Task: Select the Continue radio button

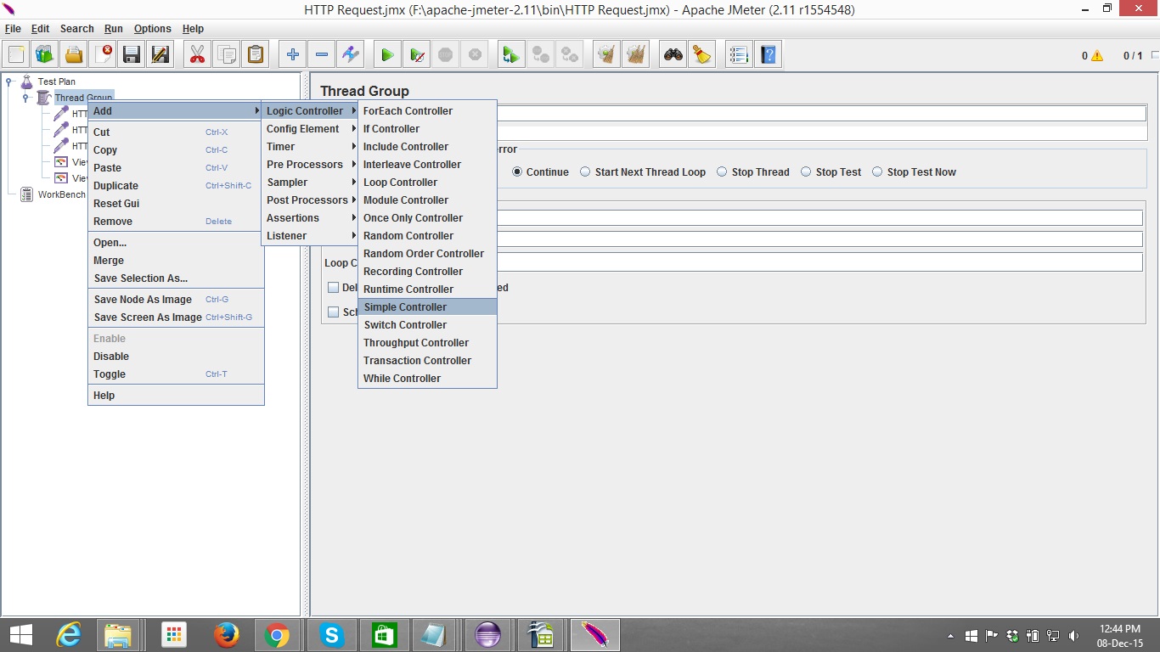Action: (x=517, y=171)
